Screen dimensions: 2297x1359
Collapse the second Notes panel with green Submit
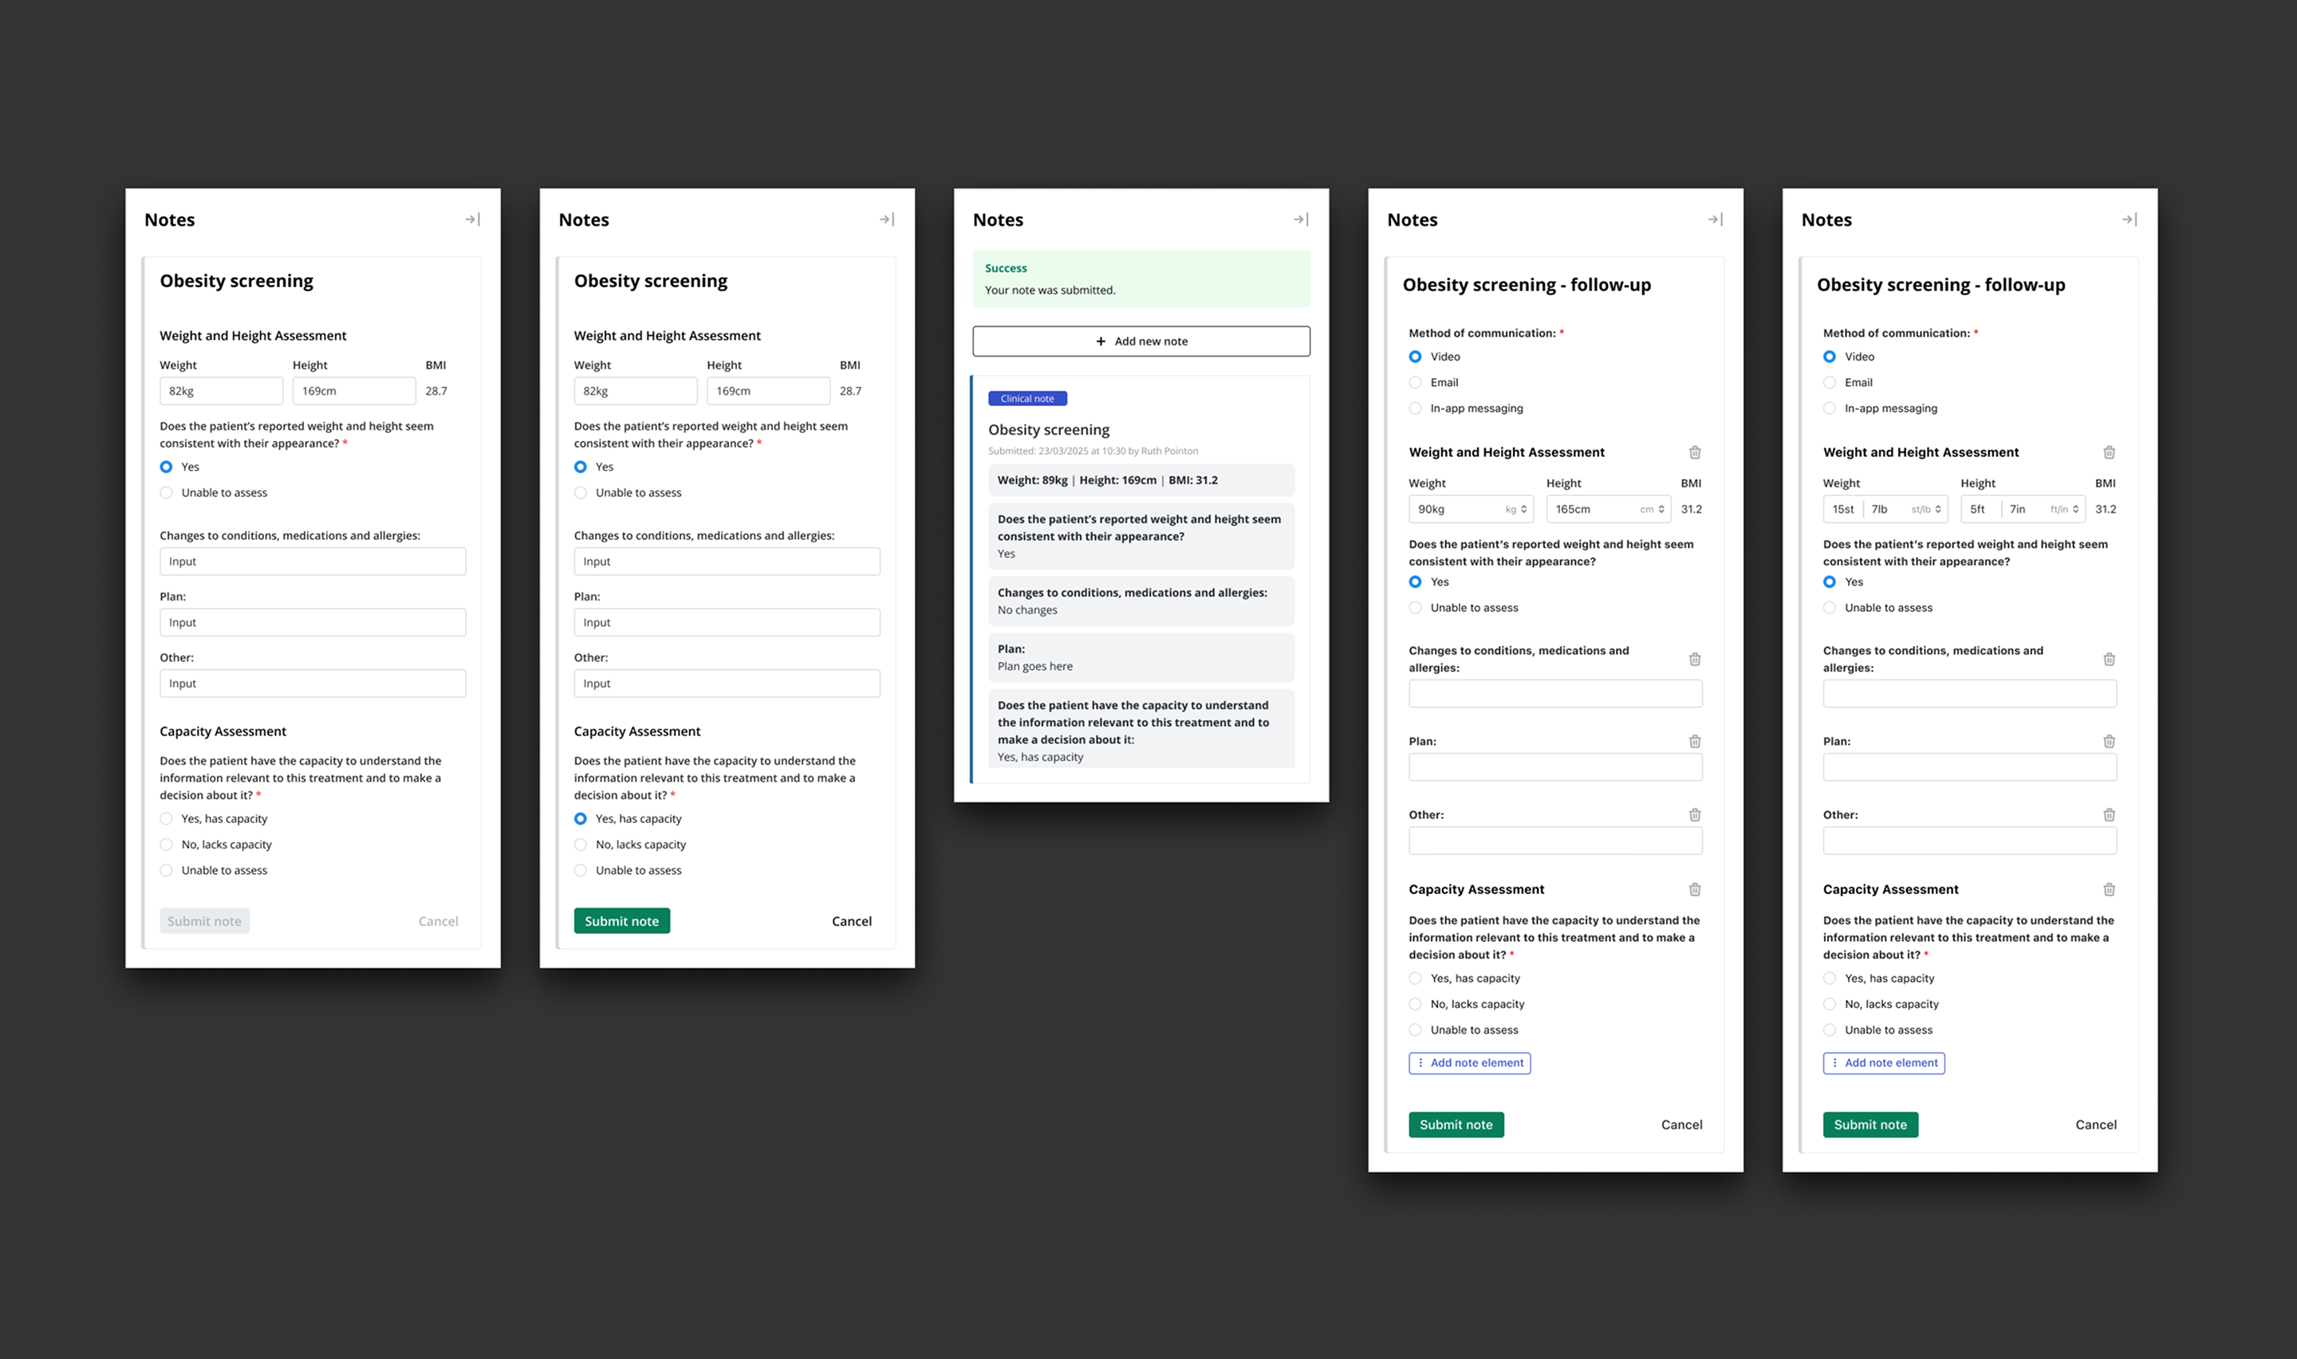click(887, 220)
